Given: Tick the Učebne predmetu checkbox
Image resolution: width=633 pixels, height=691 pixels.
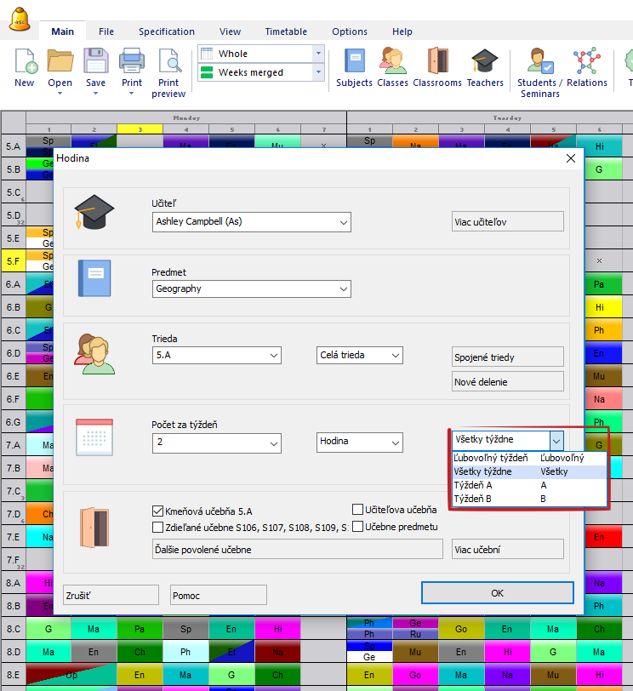Looking at the screenshot, I should 358,527.
